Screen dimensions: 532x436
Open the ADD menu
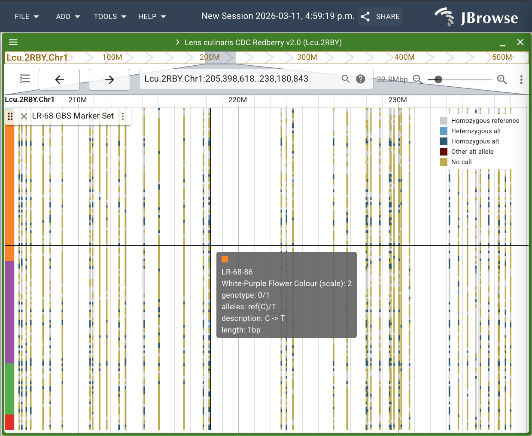coord(68,16)
